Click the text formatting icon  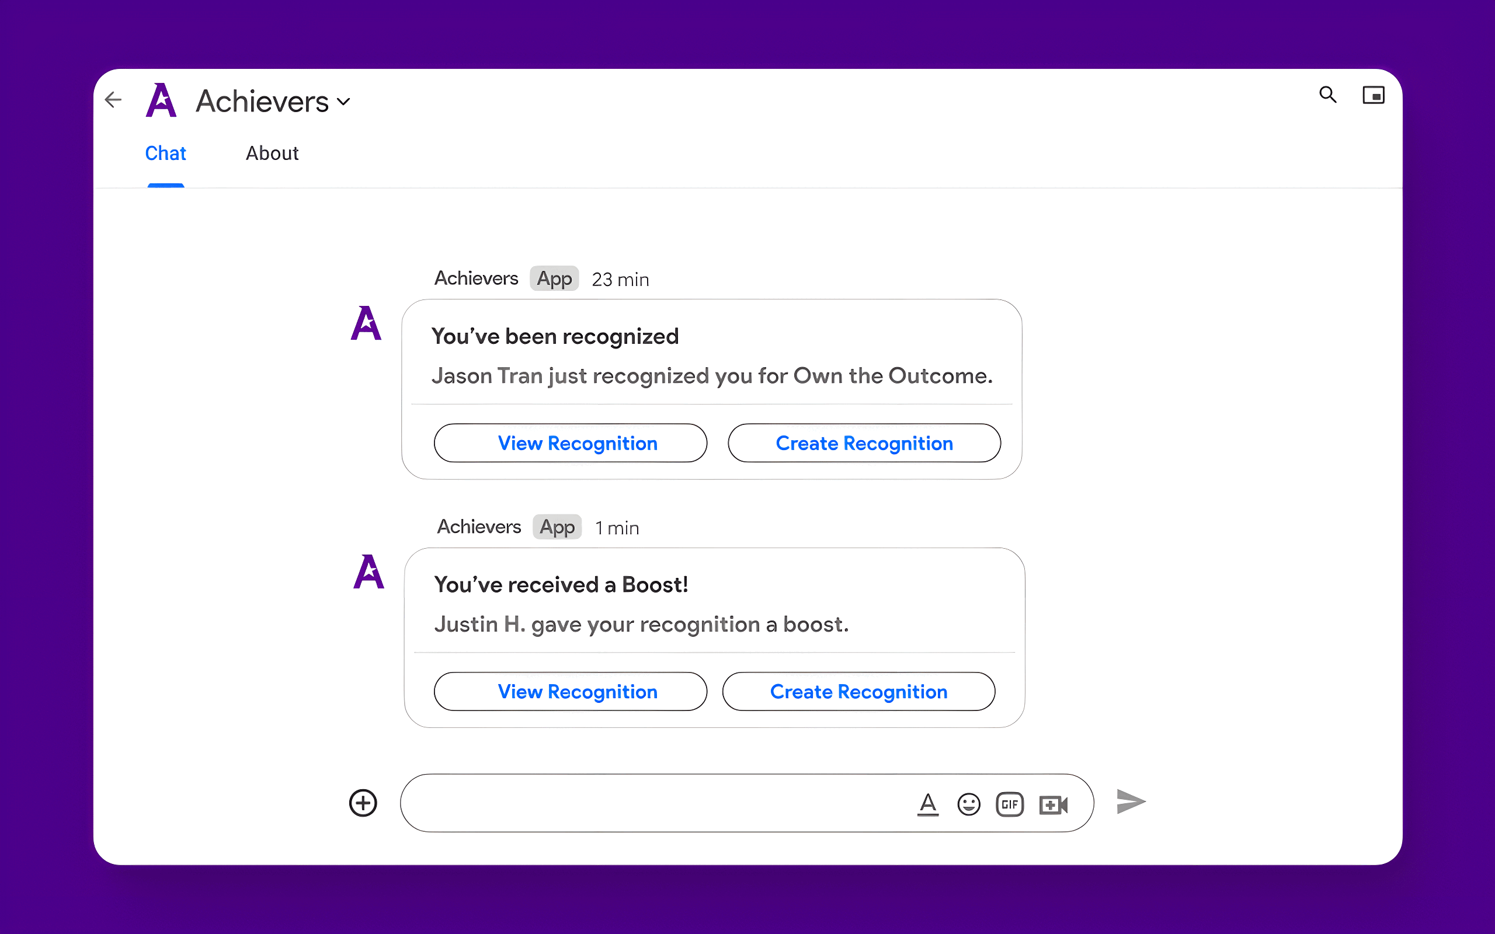click(924, 803)
